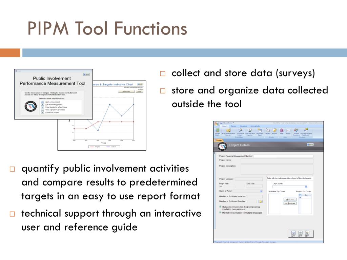The height and width of the screenshot is (260, 347).
Task: Click Help button on welcome screen
Action: click(x=86, y=74)
